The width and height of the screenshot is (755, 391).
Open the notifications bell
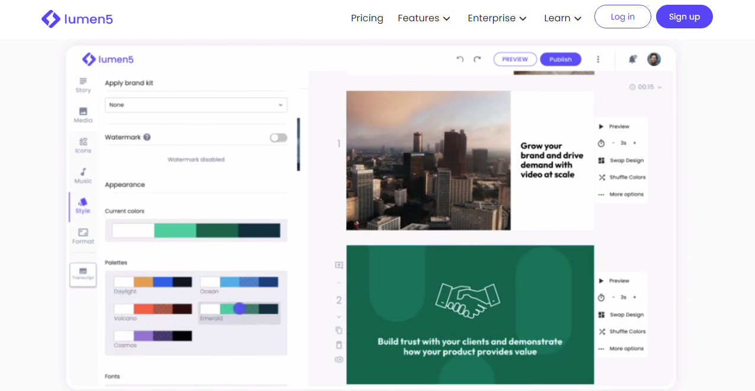[632, 59]
